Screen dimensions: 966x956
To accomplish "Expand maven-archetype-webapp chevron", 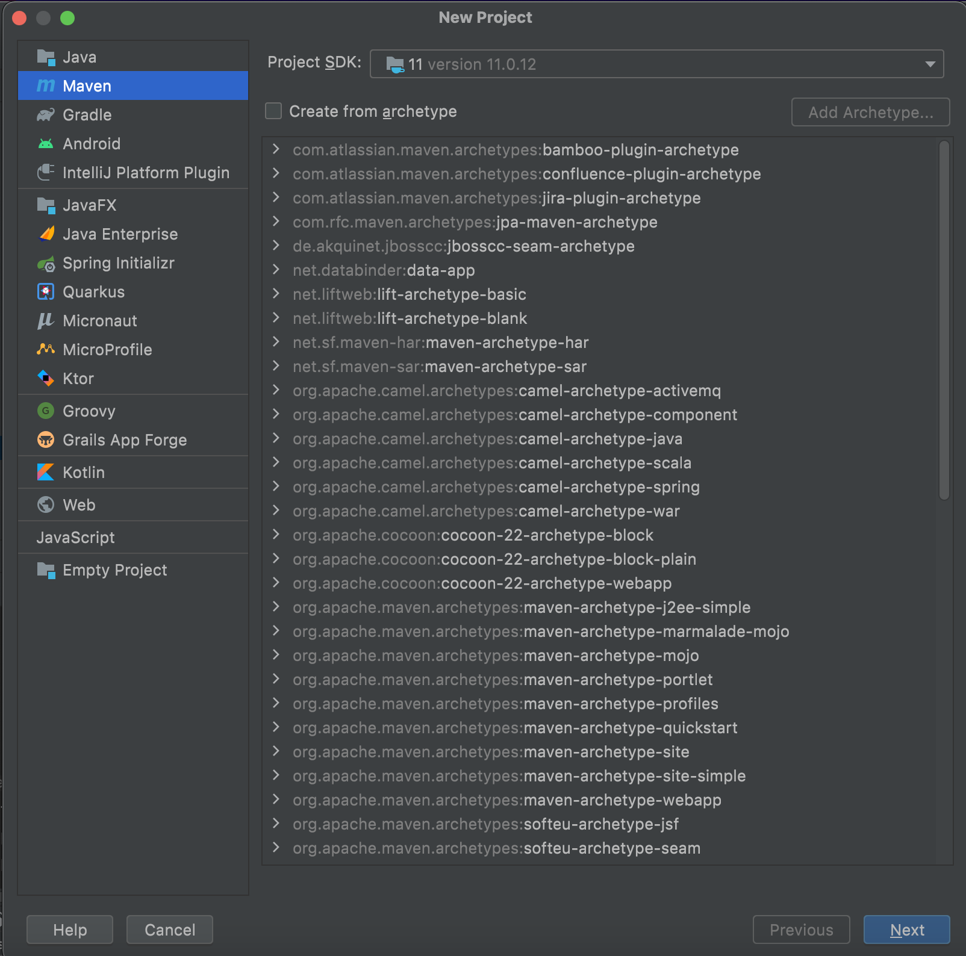I will pos(276,799).
